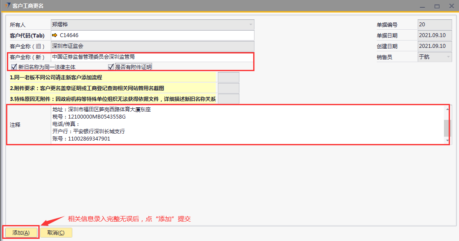The width and height of the screenshot is (459, 241).
Task: Maximize the 客户工商更名 window
Action: 437,6
